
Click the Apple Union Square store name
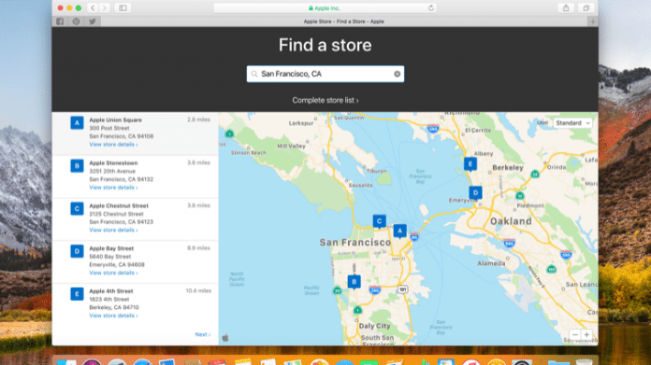click(115, 120)
